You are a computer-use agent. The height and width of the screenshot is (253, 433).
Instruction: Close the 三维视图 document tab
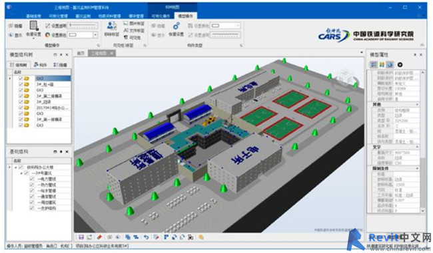click(111, 53)
